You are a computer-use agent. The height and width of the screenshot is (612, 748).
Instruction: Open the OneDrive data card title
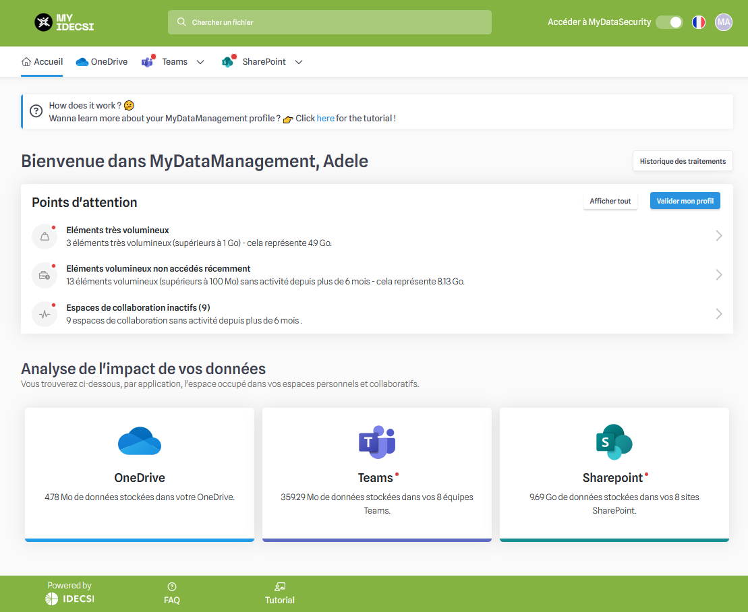(x=140, y=478)
